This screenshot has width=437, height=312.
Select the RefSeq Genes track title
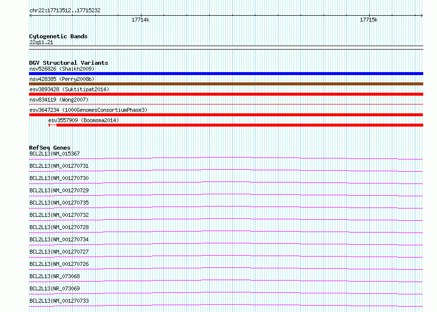[50, 148]
